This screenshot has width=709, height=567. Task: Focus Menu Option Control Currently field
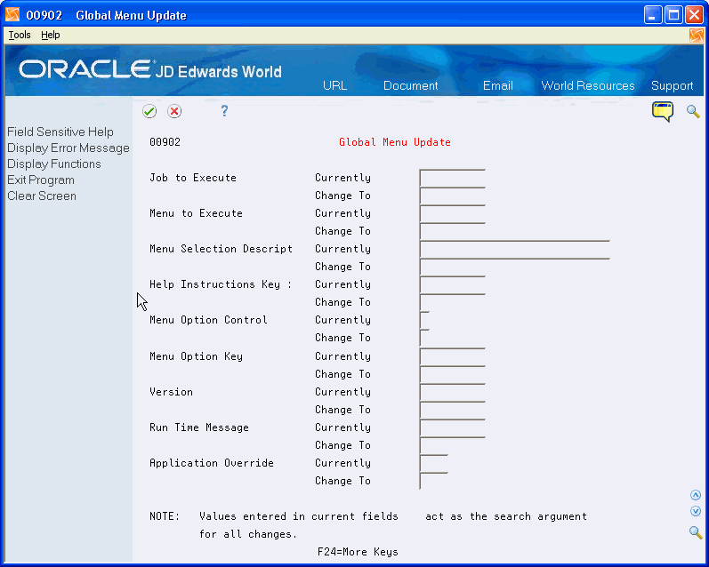424,320
